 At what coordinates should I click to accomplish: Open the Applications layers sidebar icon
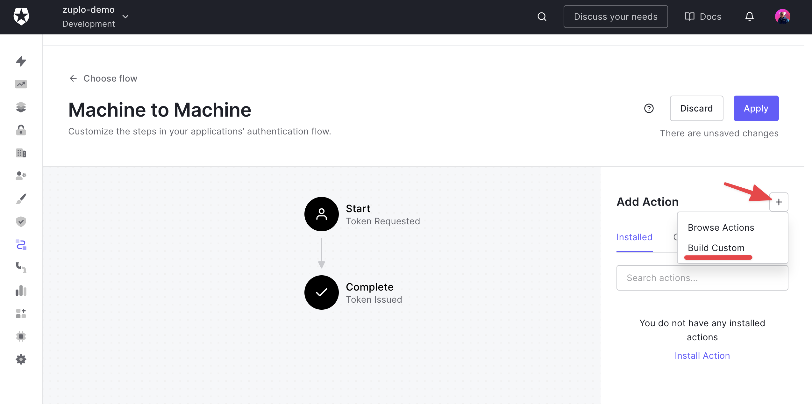pyautogui.click(x=21, y=107)
